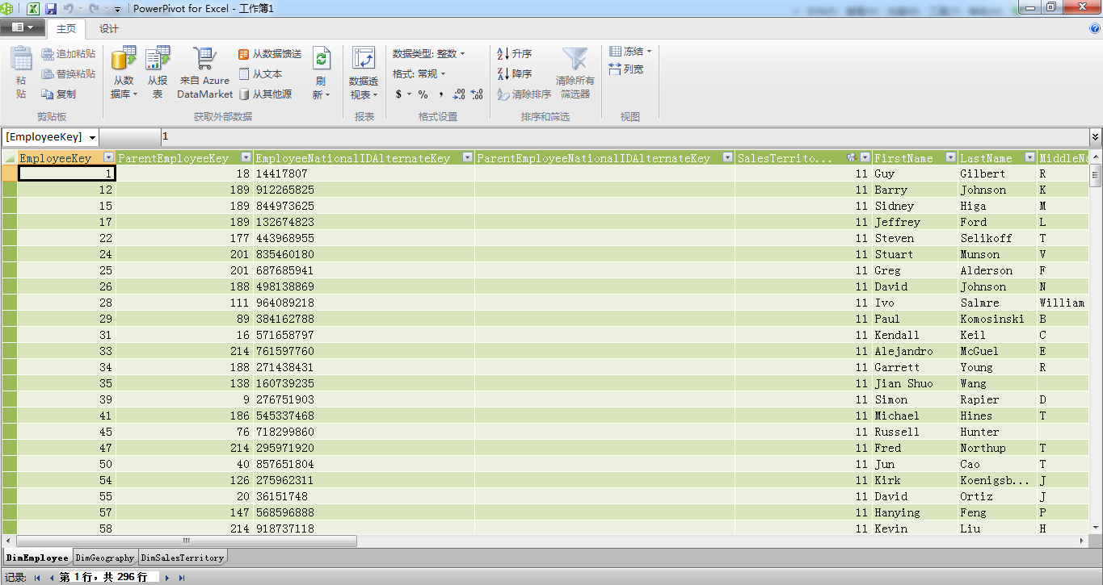1103x585 pixels.
Task: Open the PowerPivot file menu button
Action: 23,27
